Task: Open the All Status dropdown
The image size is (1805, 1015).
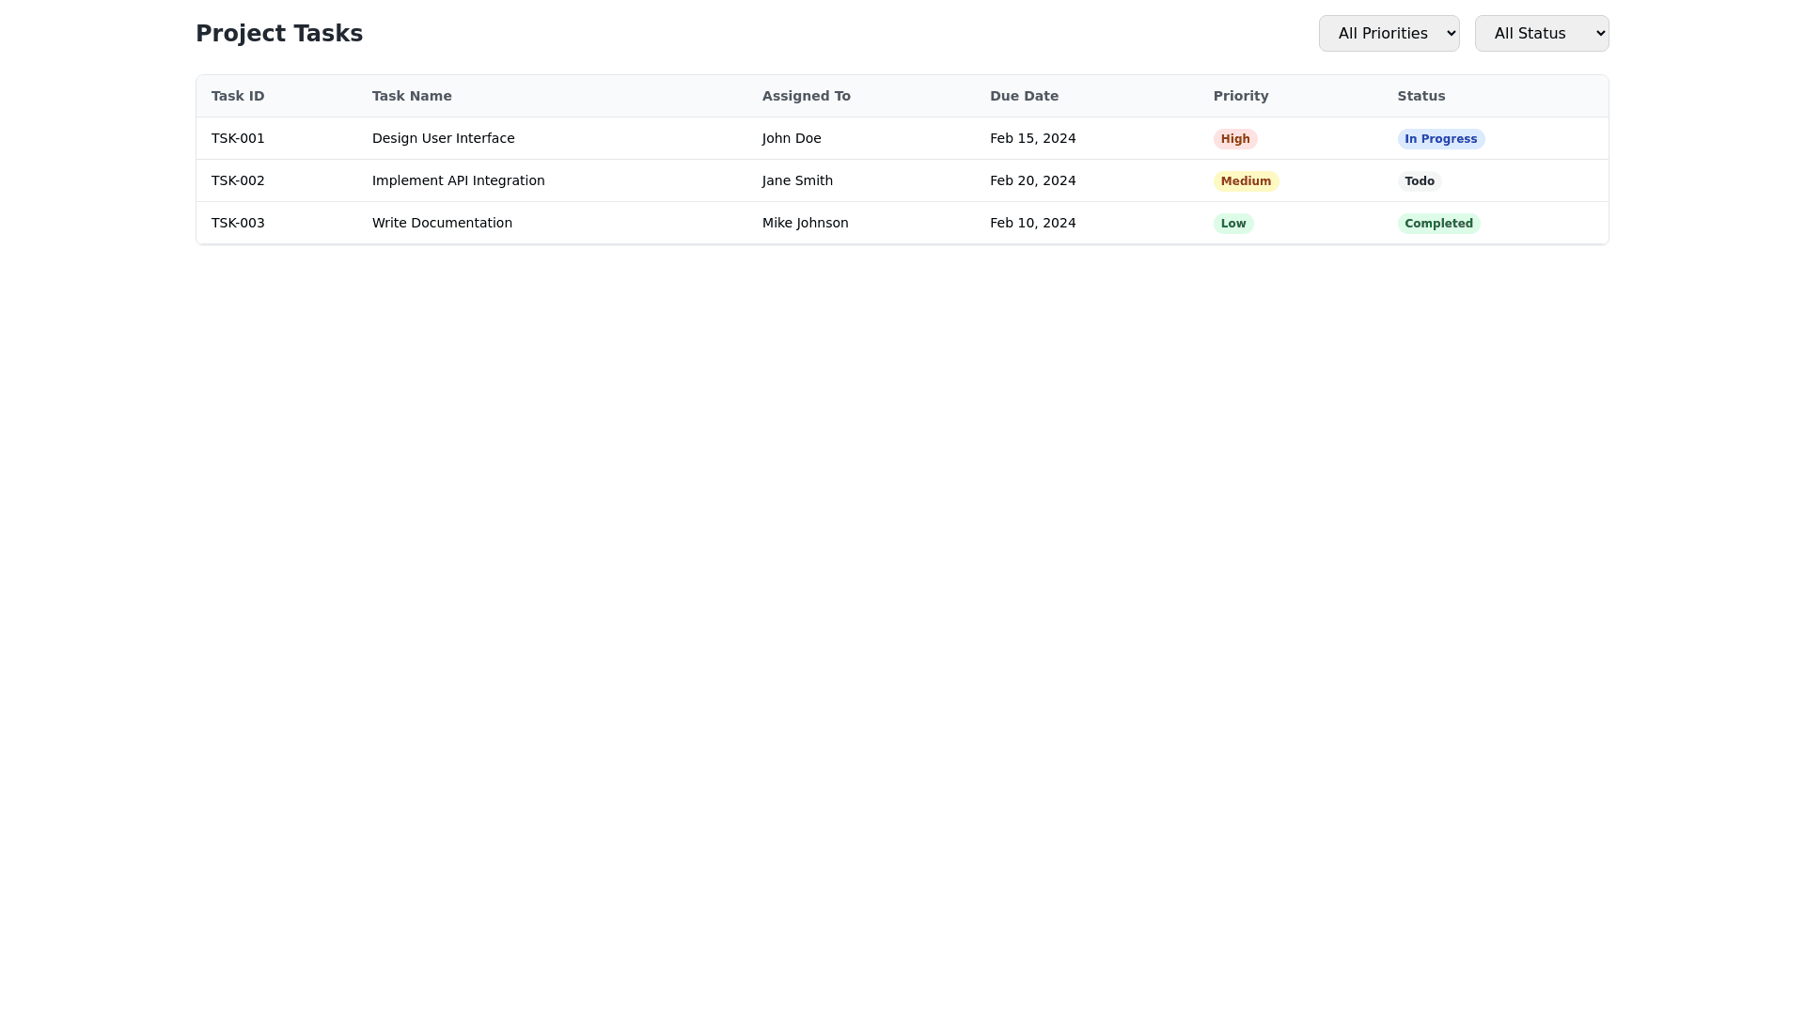Action: point(1541,34)
